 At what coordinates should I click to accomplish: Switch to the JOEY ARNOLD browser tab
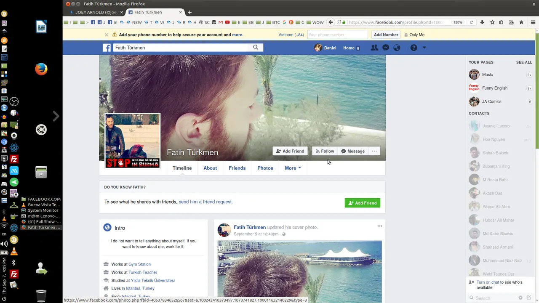pyautogui.click(x=96, y=12)
